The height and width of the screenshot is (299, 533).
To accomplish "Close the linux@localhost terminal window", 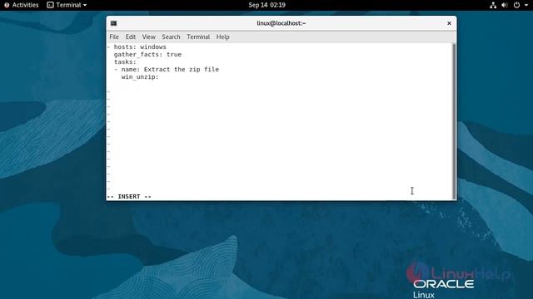I will [449, 23].
